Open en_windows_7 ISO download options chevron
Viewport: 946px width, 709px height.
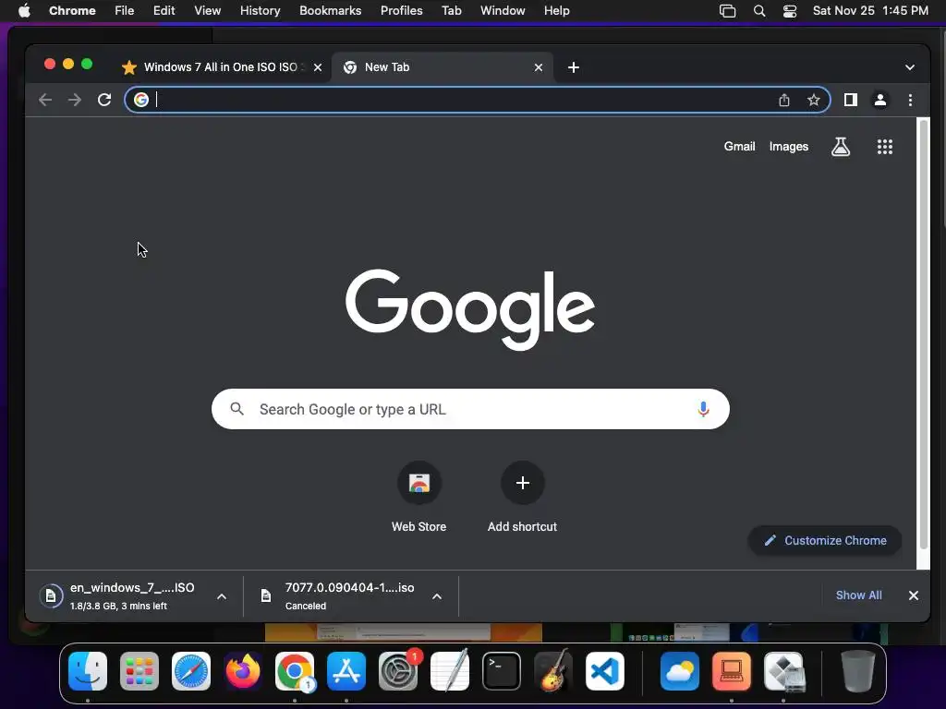(222, 596)
